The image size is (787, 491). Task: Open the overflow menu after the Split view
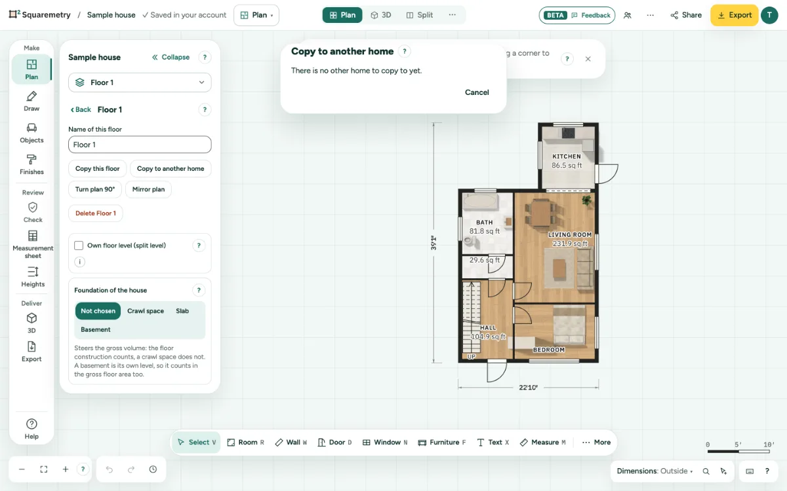coord(453,15)
